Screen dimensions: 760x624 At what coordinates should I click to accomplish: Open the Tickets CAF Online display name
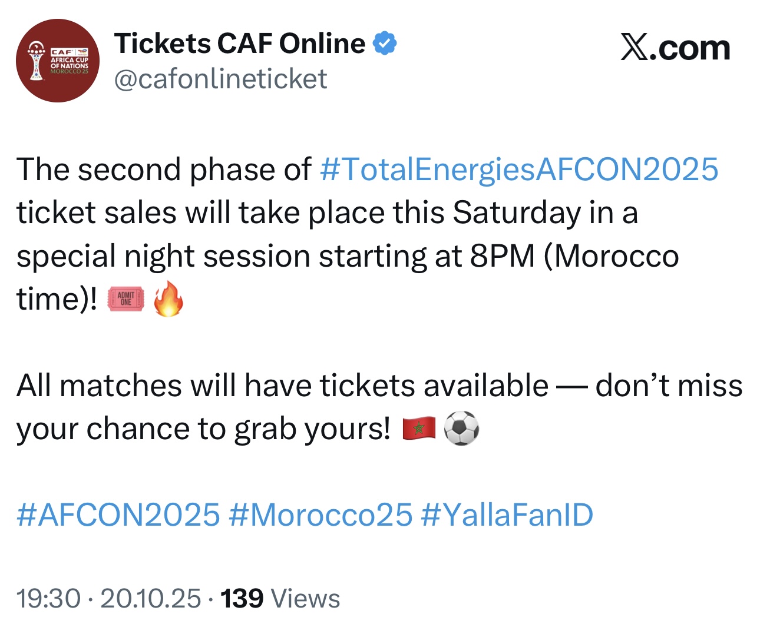[240, 44]
